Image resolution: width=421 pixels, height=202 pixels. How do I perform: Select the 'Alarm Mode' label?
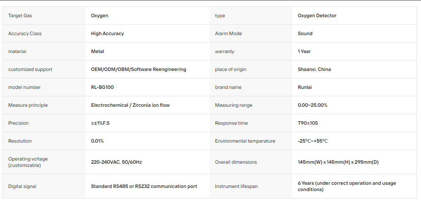point(229,33)
